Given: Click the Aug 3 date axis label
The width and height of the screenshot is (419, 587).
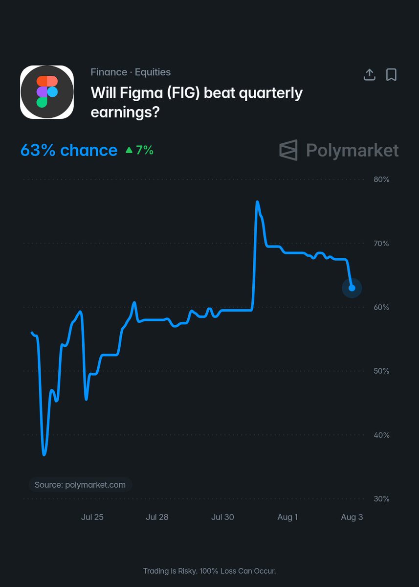Looking at the screenshot, I should [x=352, y=517].
